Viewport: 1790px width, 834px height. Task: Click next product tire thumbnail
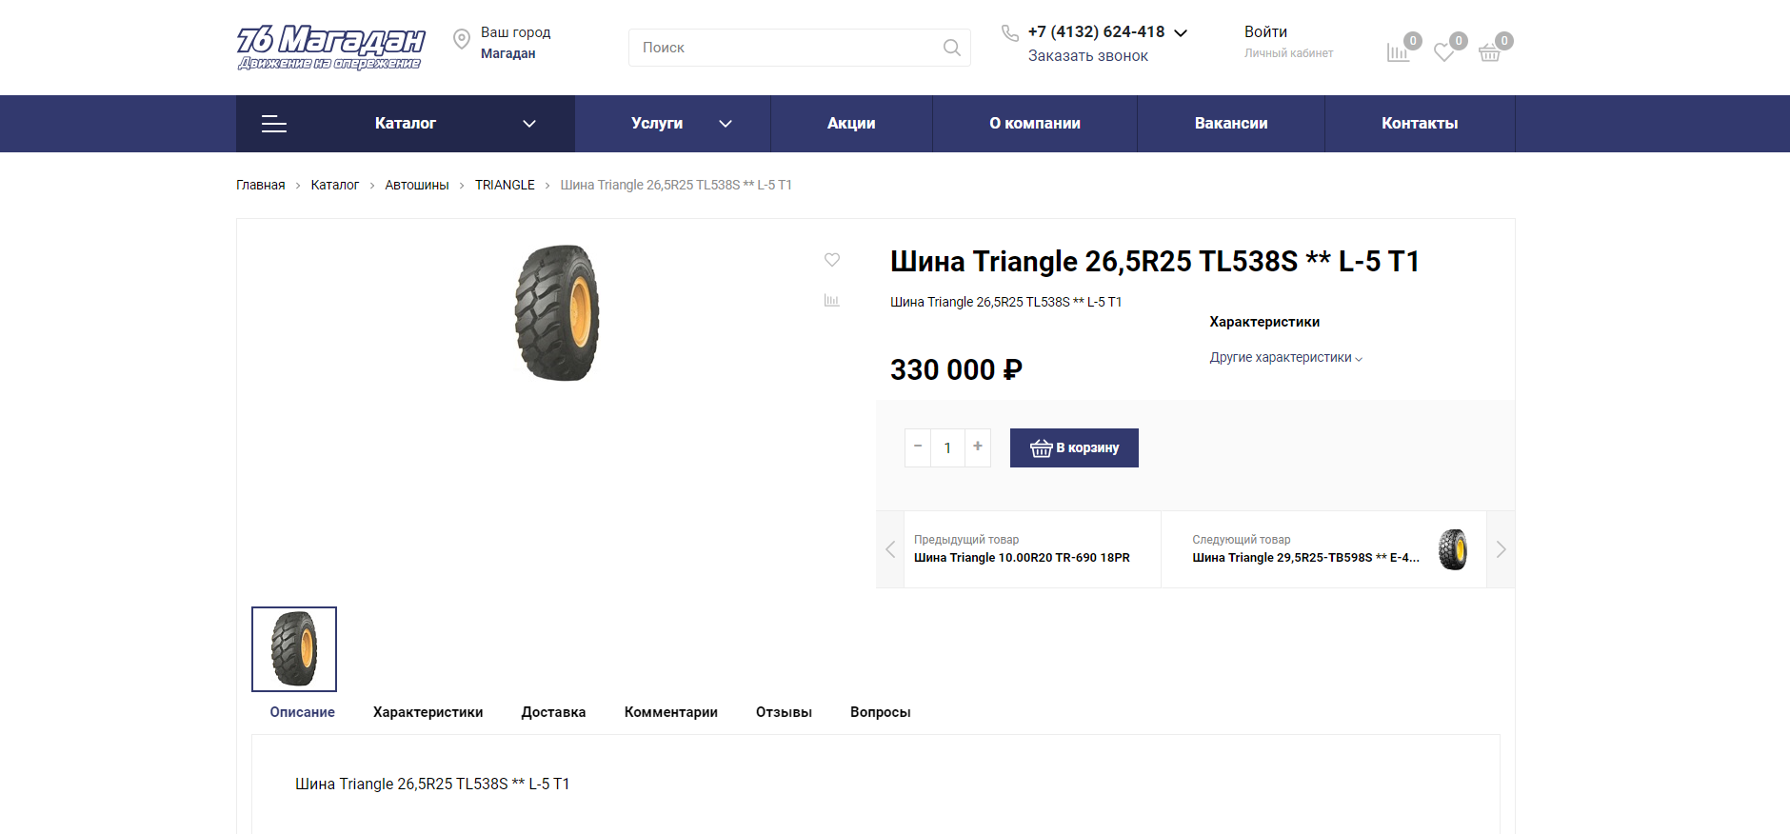point(1453,549)
